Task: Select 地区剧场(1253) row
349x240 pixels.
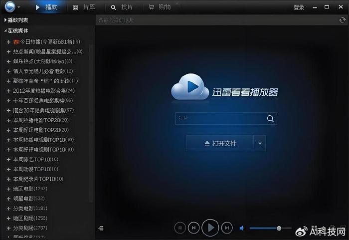Action: 30,218
